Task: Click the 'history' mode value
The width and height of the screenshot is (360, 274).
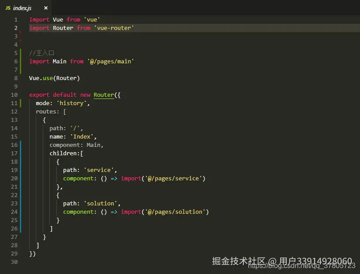Action: (71, 103)
